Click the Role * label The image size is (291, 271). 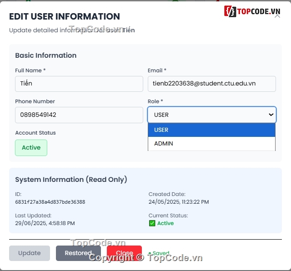[x=156, y=101]
